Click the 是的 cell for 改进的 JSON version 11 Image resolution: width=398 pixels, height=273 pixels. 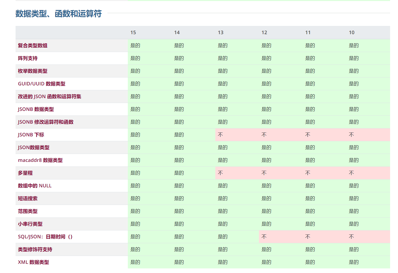click(325, 97)
